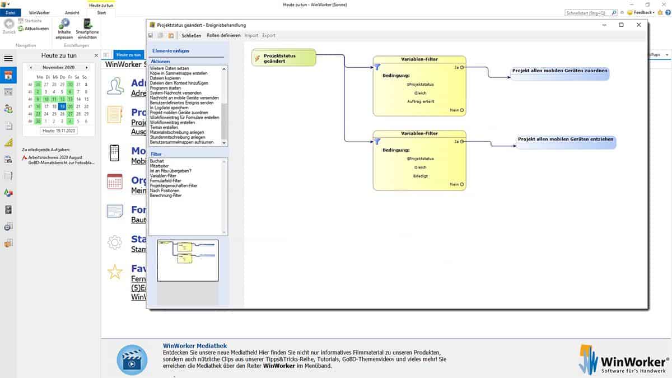
Task: Select the blue Heute zu tun document tab
Action: point(128,55)
